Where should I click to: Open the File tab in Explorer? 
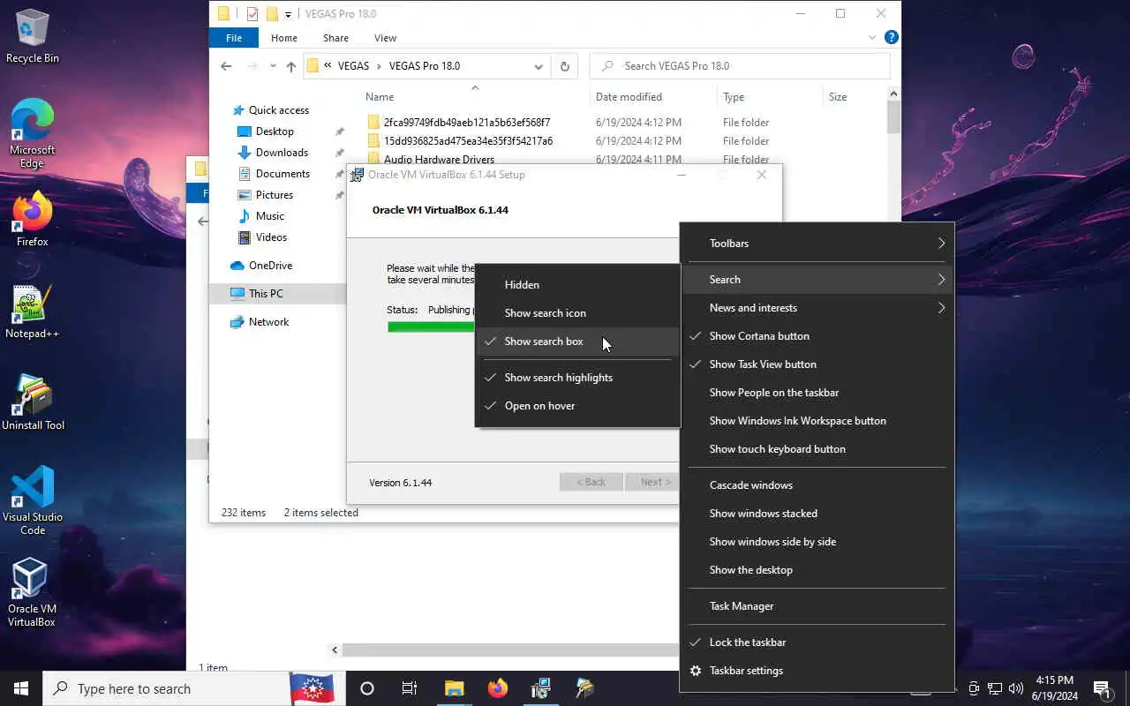[x=234, y=38]
